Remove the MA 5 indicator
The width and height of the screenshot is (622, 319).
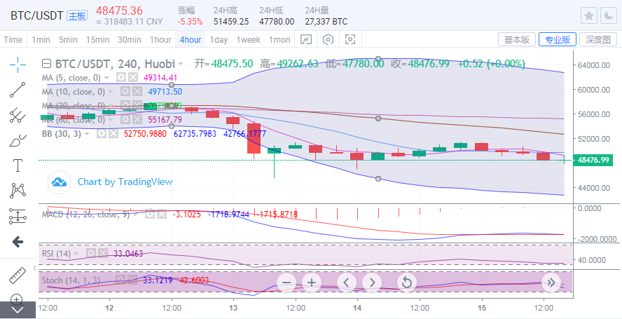point(133,78)
